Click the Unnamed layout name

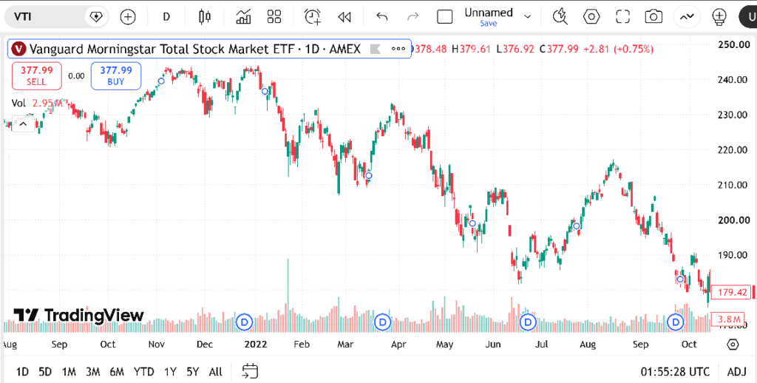pos(489,13)
